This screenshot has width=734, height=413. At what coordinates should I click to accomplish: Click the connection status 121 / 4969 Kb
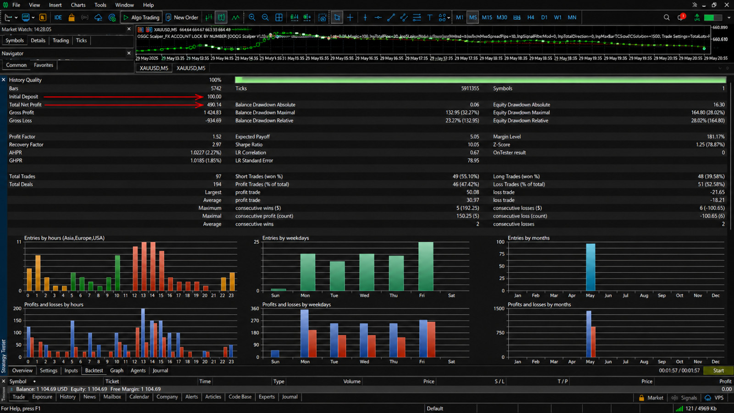696,408
